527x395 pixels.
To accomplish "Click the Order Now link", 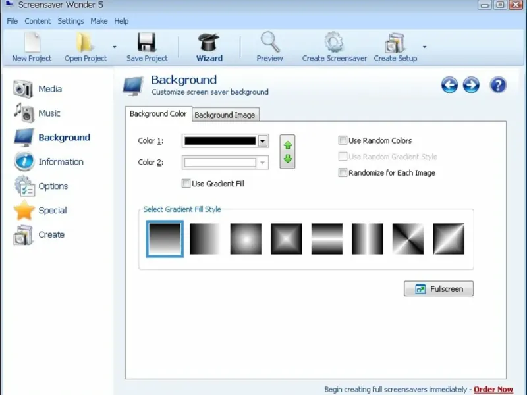I will (x=493, y=390).
